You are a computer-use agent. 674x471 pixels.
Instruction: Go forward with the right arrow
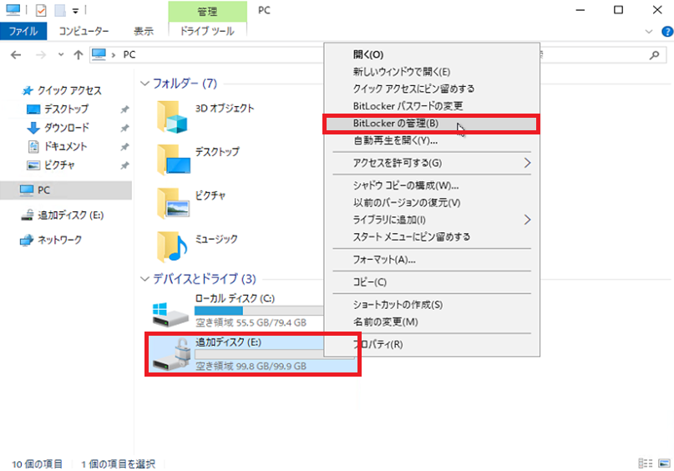pyautogui.click(x=41, y=54)
